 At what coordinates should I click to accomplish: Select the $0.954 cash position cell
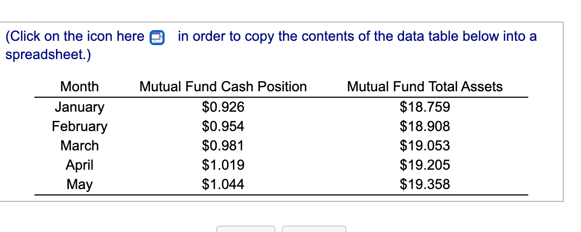223,127
